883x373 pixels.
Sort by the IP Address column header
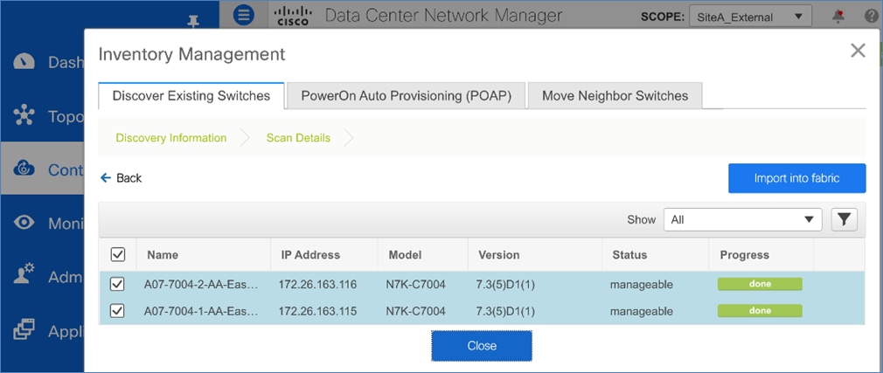tap(310, 255)
